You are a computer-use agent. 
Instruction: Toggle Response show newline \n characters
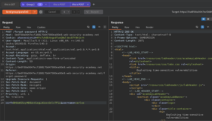pyautogui.click(x=208, y=27)
